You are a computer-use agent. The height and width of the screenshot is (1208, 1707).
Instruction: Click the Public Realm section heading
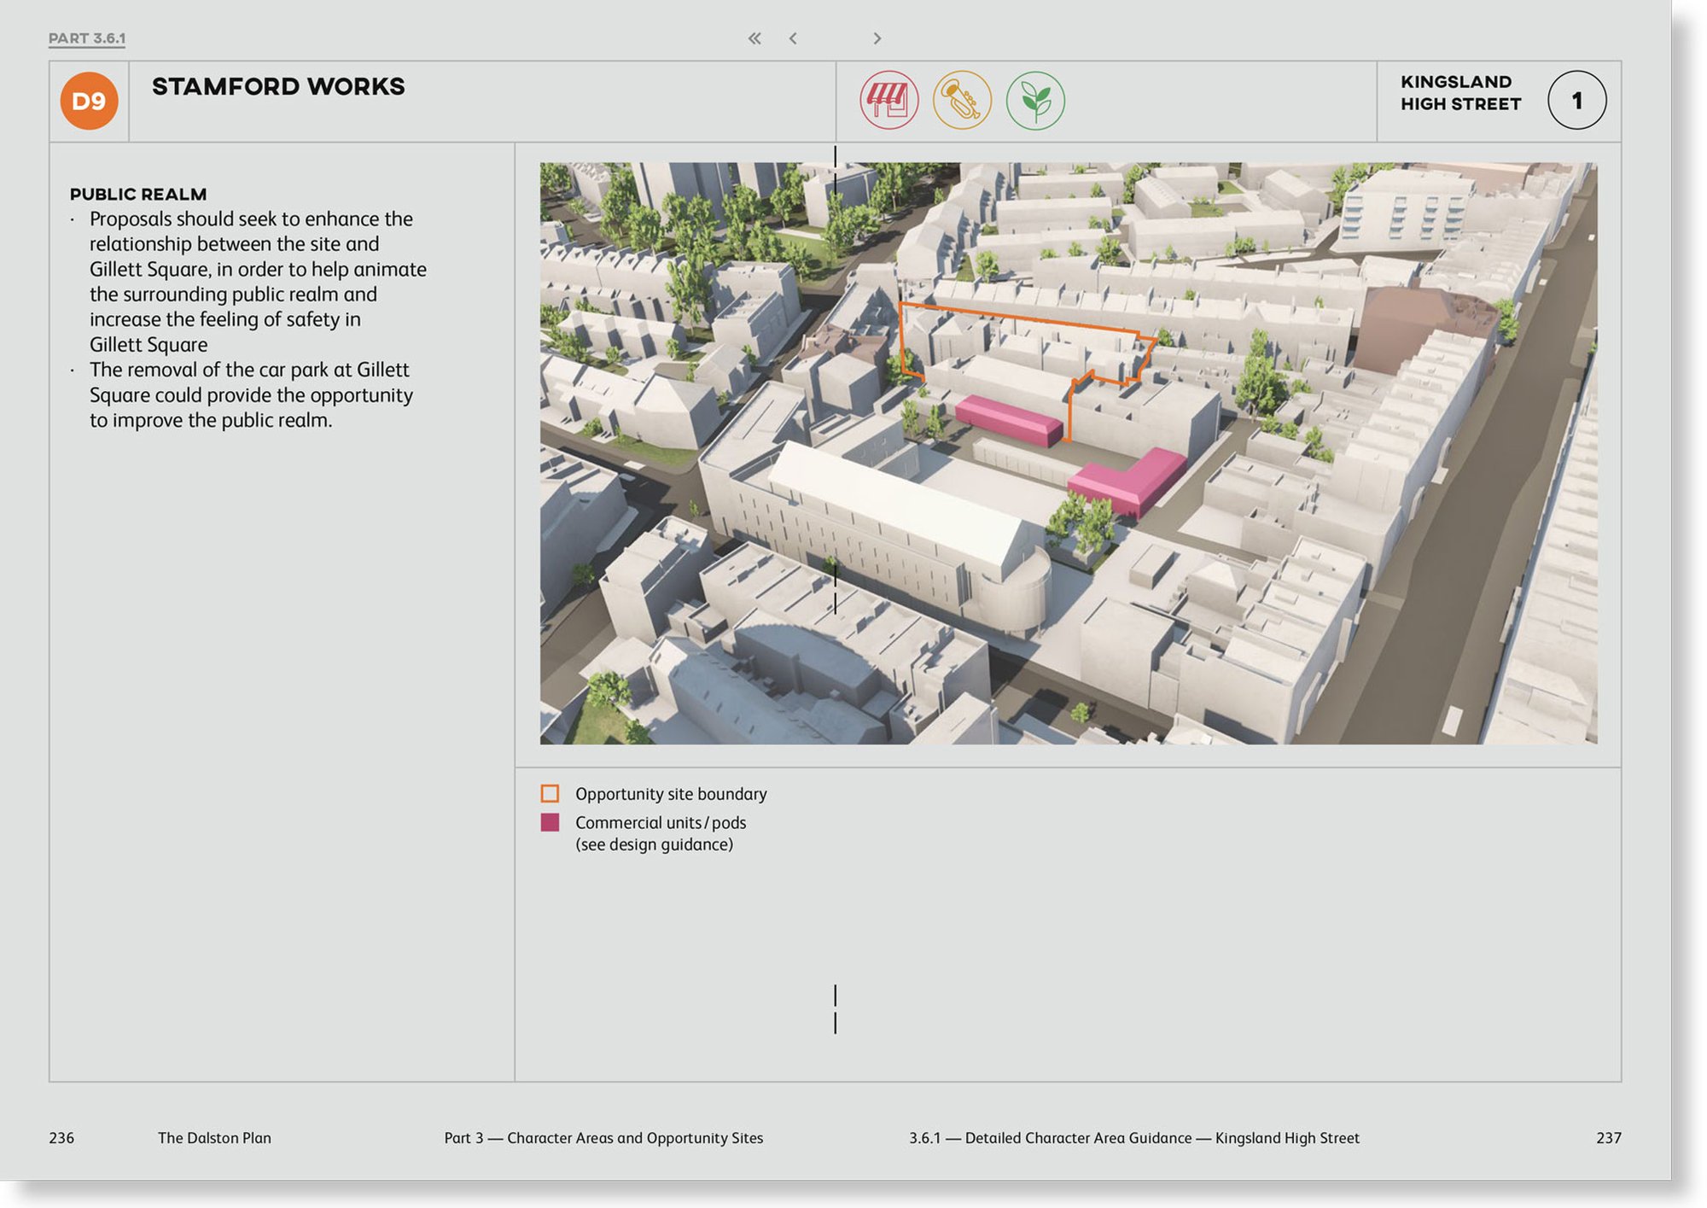tap(138, 194)
